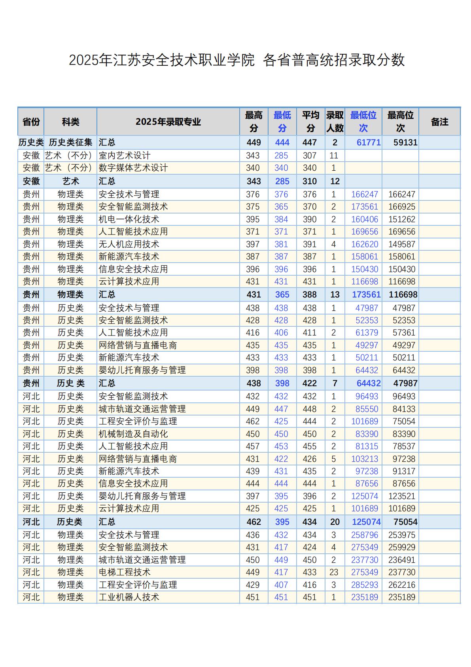The image size is (471, 667).
Task: Click the rank value 103213
Action: (365, 459)
